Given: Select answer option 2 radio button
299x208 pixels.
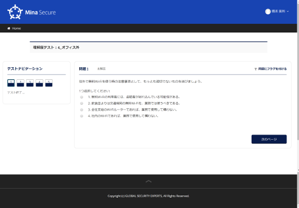Looking at the screenshot, I should [x=81, y=103].
